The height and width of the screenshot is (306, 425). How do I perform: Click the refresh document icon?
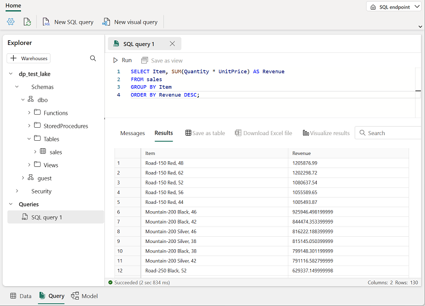pyautogui.click(x=27, y=22)
